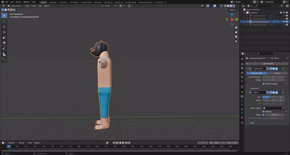Expand the Data section in Mirror modifier
Image resolution: width=290 pixels, height=155 pixels.
click(252, 123)
